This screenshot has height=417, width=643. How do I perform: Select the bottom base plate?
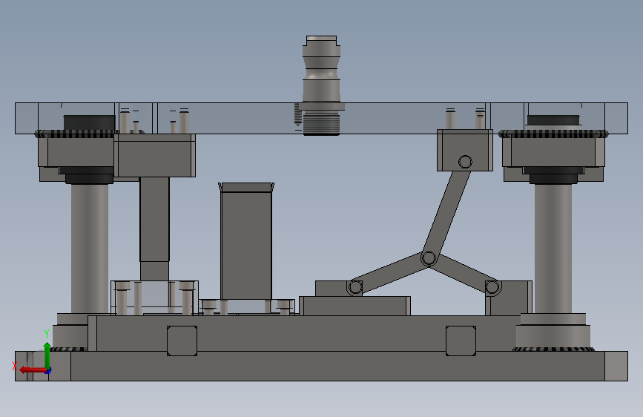pyautogui.click(x=322, y=366)
